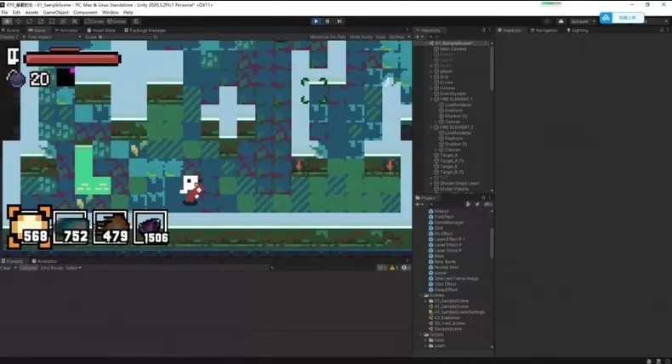Image resolution: width=672 pixels, height=364 pixels.
Task: Click the Stats button in Game view
Action: pos(380,37)
